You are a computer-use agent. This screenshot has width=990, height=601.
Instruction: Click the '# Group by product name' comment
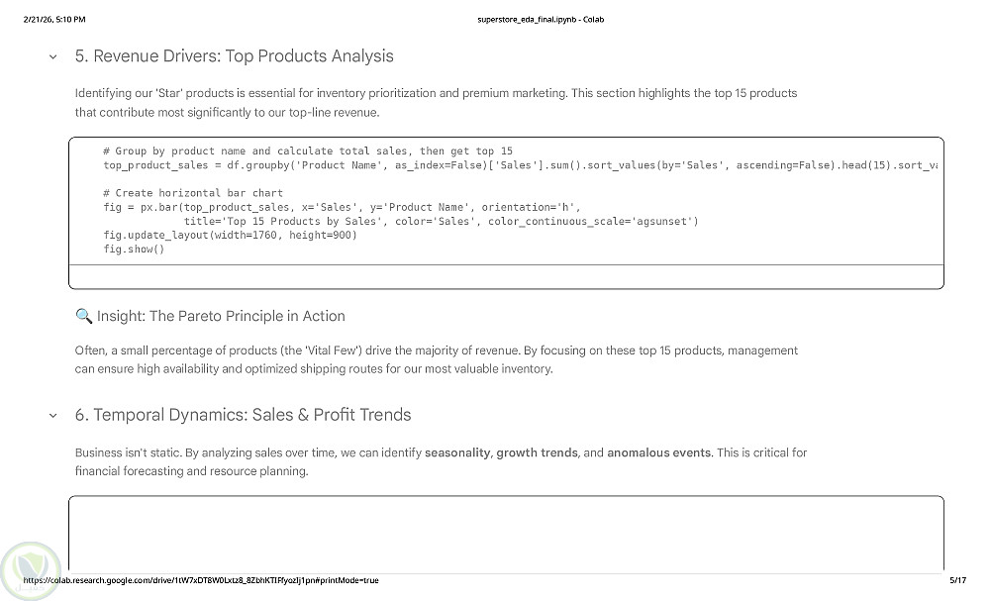tap(307, 151)
